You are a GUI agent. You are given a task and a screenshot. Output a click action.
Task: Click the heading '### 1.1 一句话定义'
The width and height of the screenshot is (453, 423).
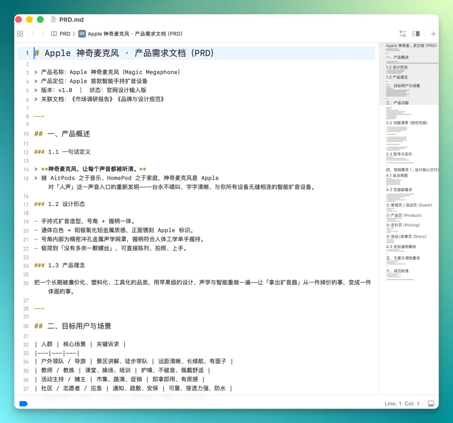click(x=62, y=152)
